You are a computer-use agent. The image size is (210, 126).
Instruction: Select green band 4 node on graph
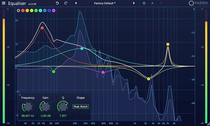[54, 72]
